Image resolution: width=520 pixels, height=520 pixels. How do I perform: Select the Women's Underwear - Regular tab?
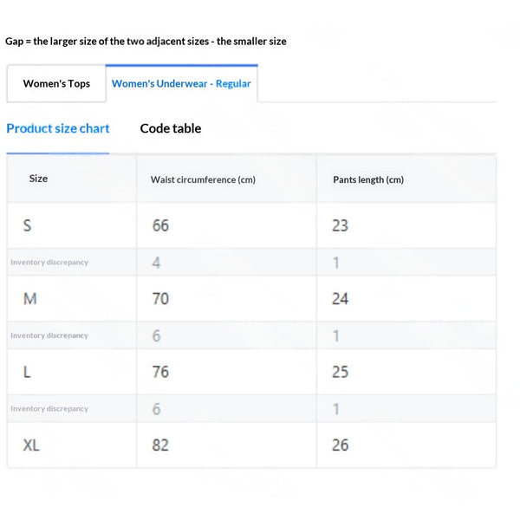[x=181, y=83]
